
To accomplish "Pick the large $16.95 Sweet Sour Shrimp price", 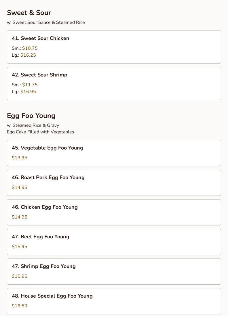I will [x=28, y=92].
